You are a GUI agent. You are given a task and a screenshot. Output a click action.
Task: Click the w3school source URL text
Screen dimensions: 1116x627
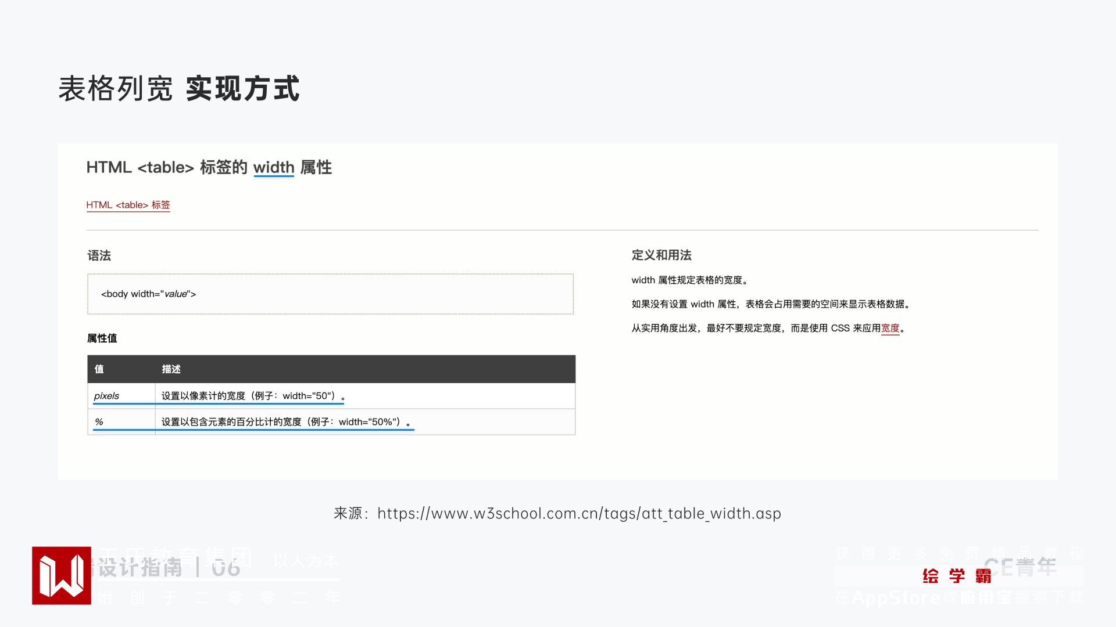(578, 513)
